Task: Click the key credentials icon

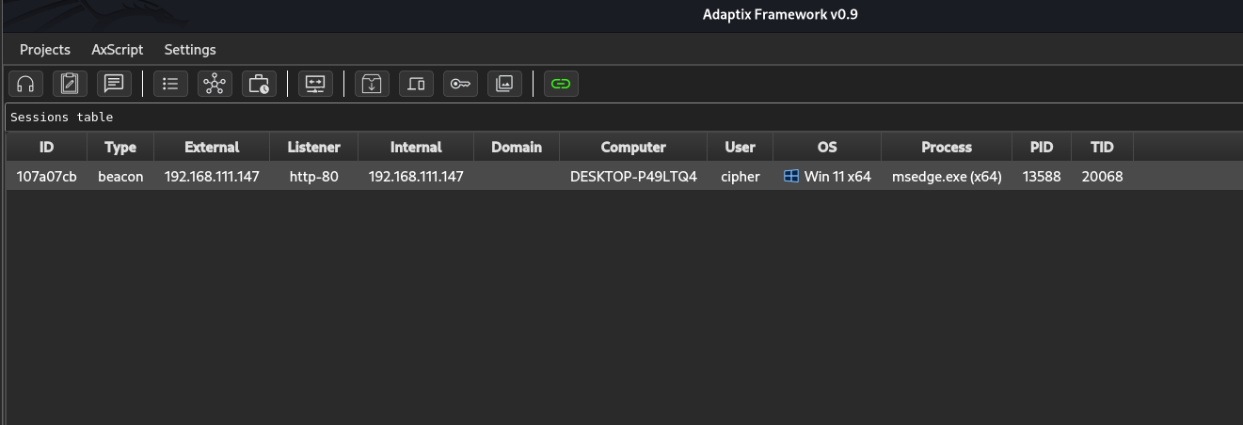Action: pos(460,84)
